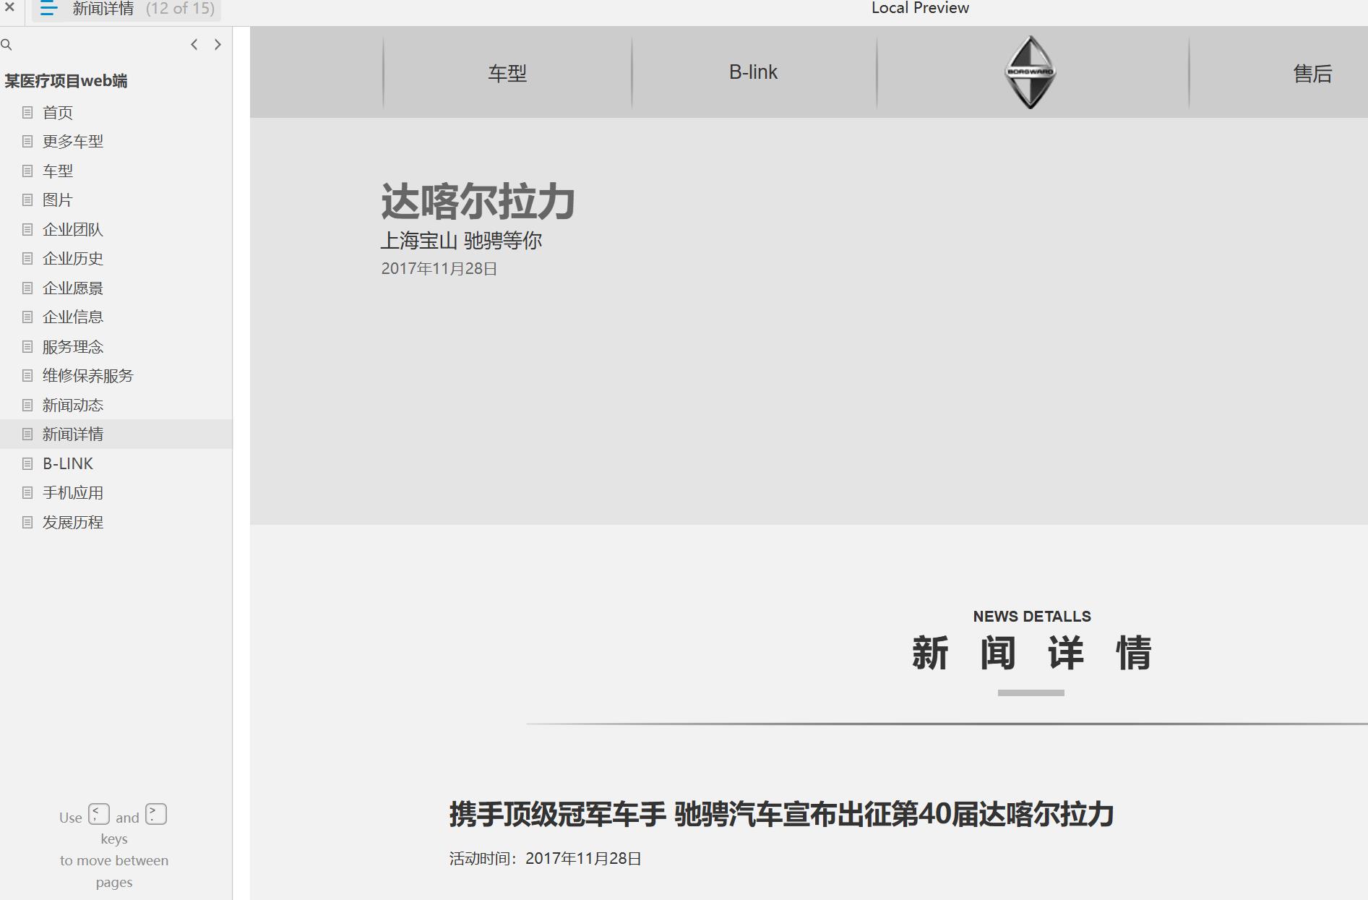Click the Local Preview title text
This screenshot has height=900, width=1368.
point(920,8)
